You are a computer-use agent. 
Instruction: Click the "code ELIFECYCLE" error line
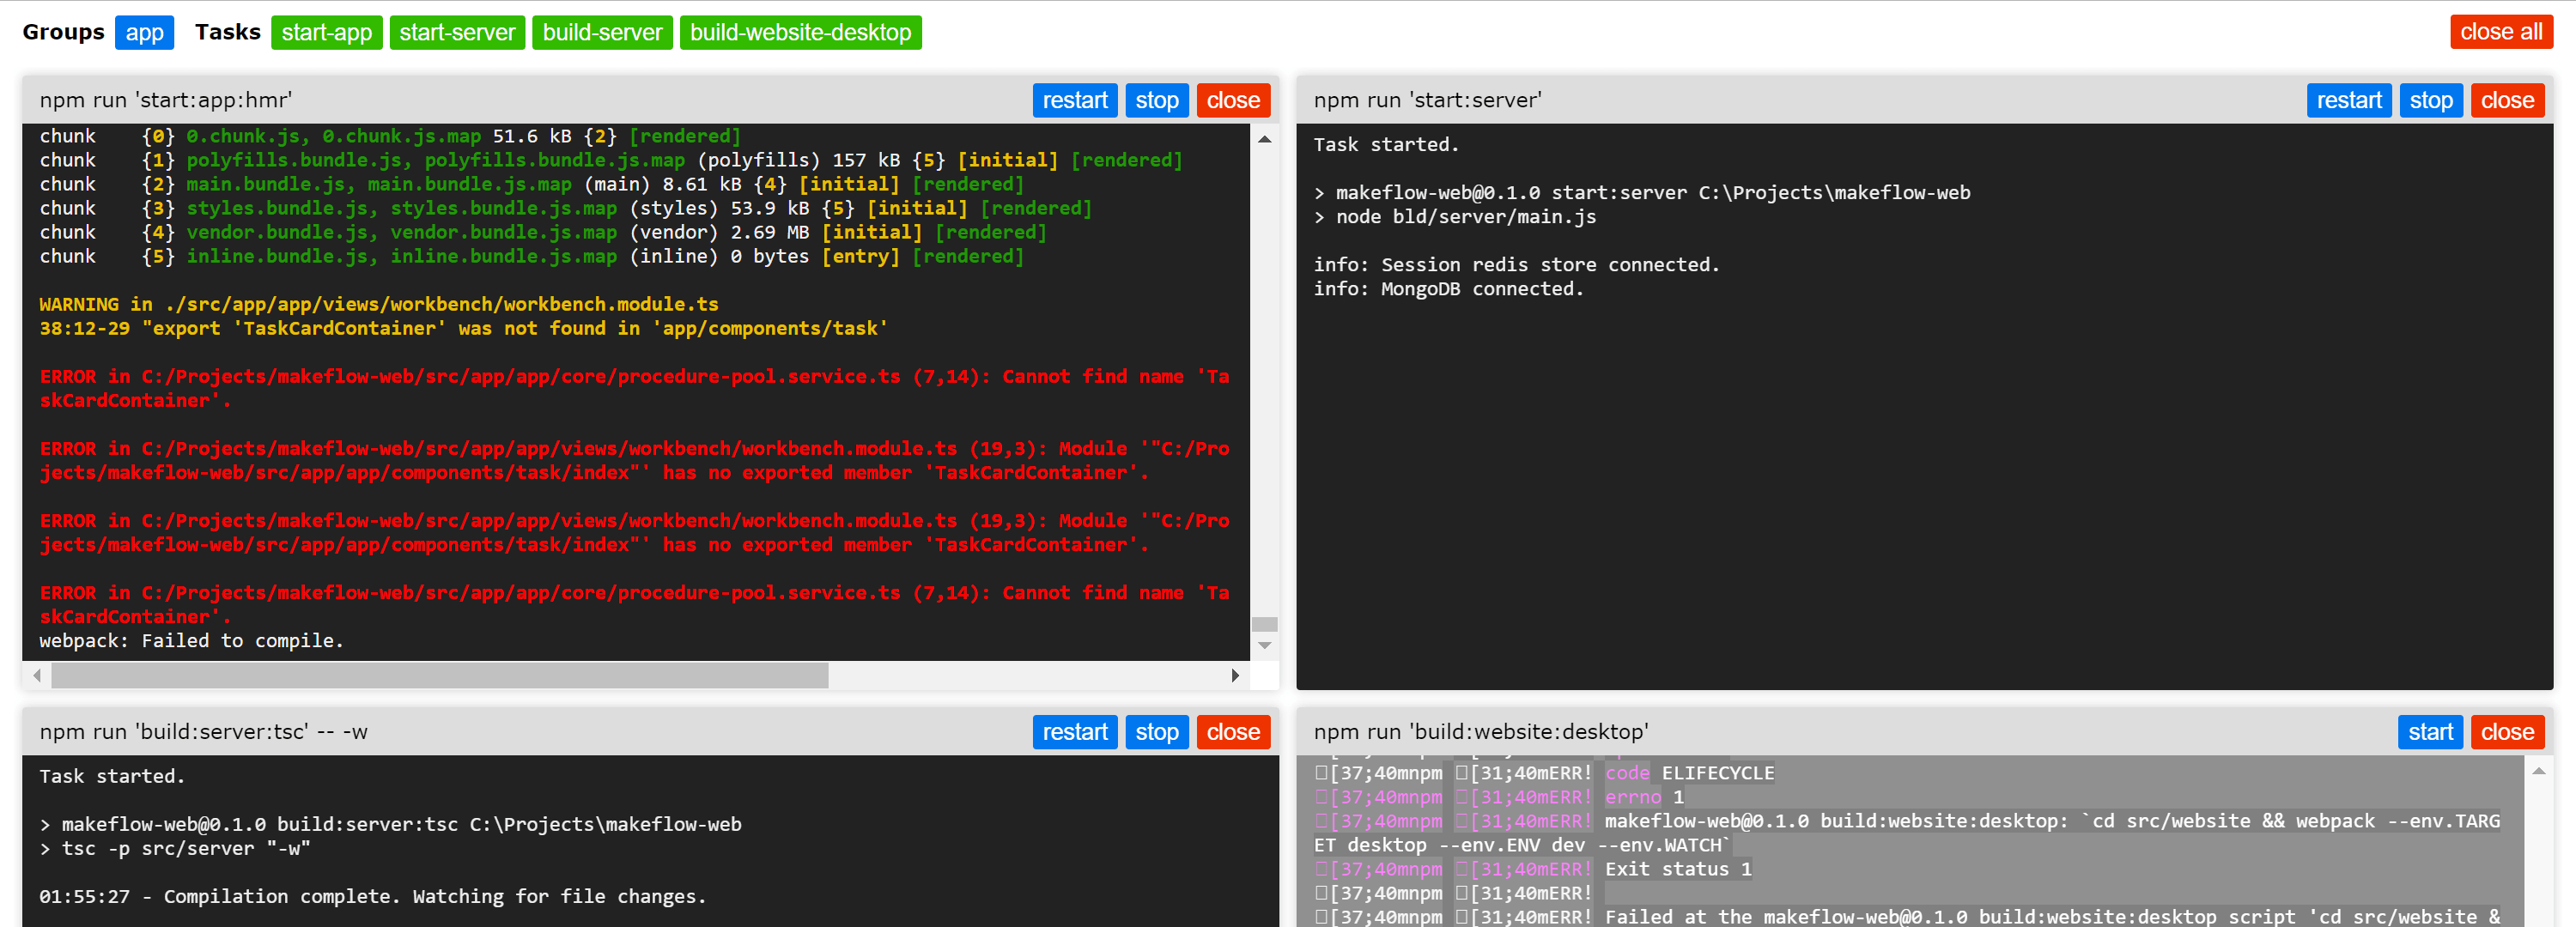[1544, 773]
